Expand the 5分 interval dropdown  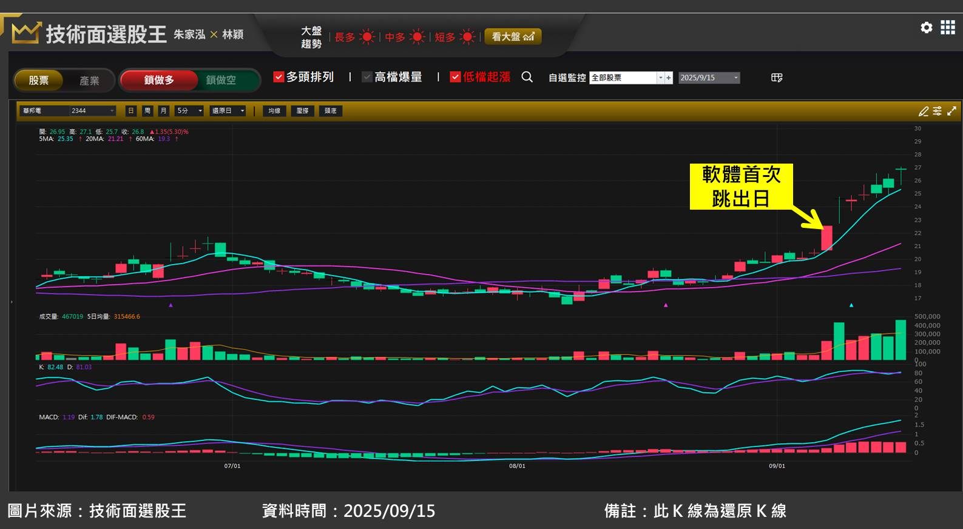coord(200,111)
